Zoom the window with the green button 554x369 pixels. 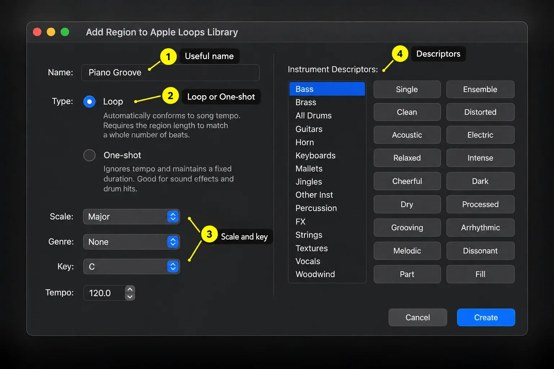[65, 32]
